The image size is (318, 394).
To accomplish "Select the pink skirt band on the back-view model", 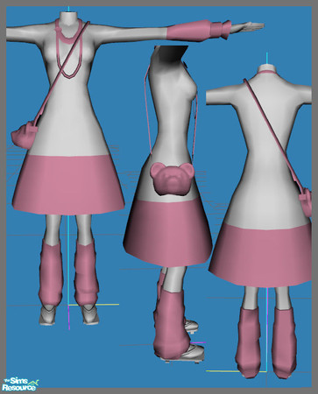I will pyautogui.click(x=260, y=256).
